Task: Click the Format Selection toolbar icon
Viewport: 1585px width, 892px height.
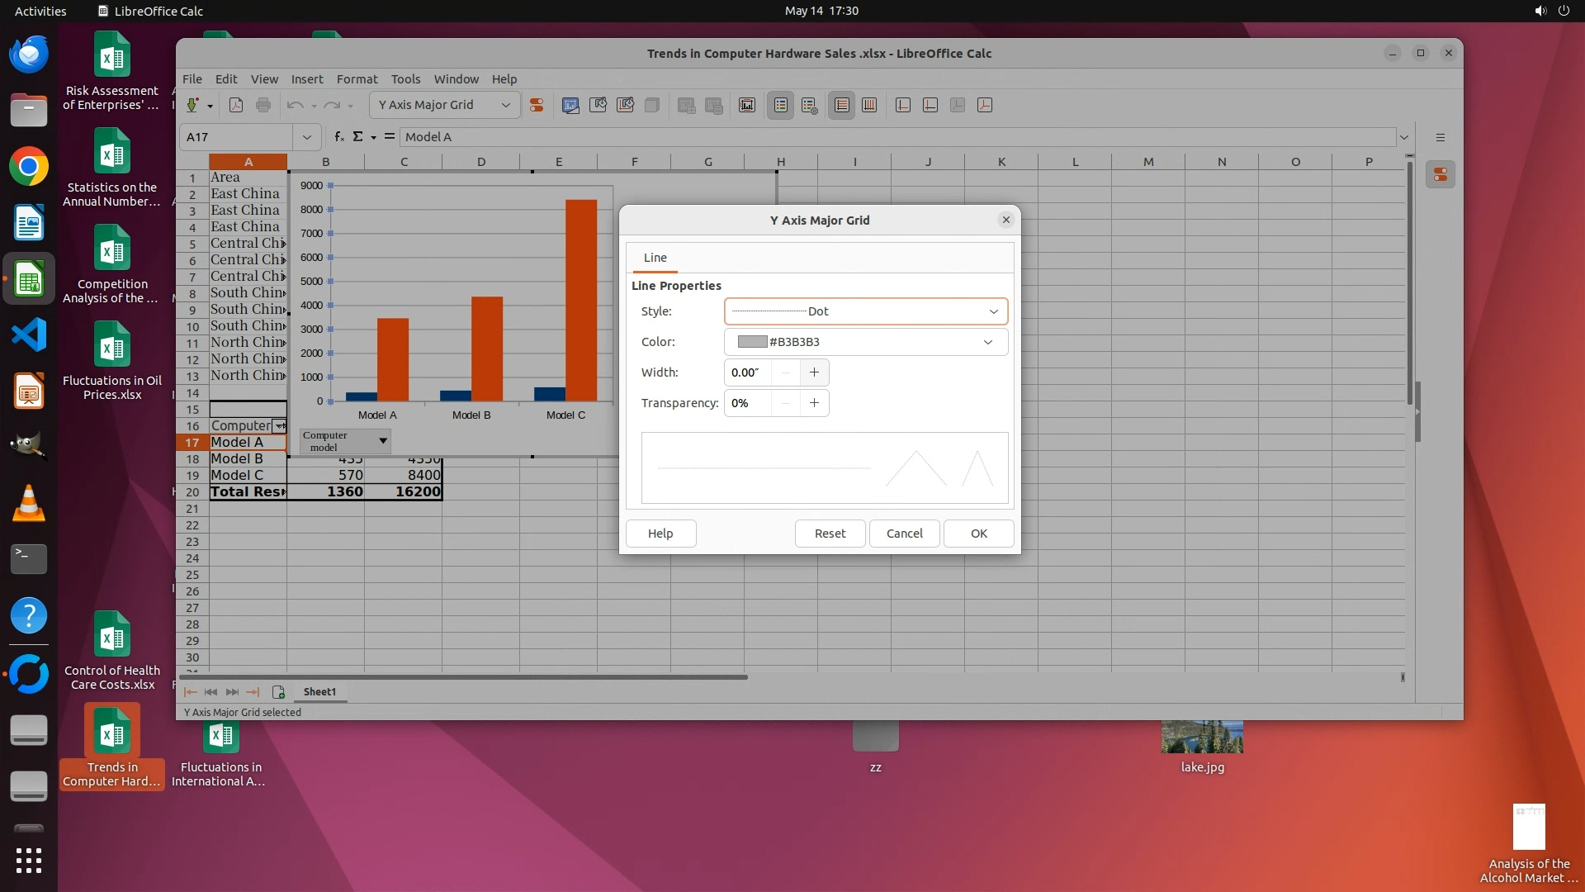Action: [x=537, y=105]
